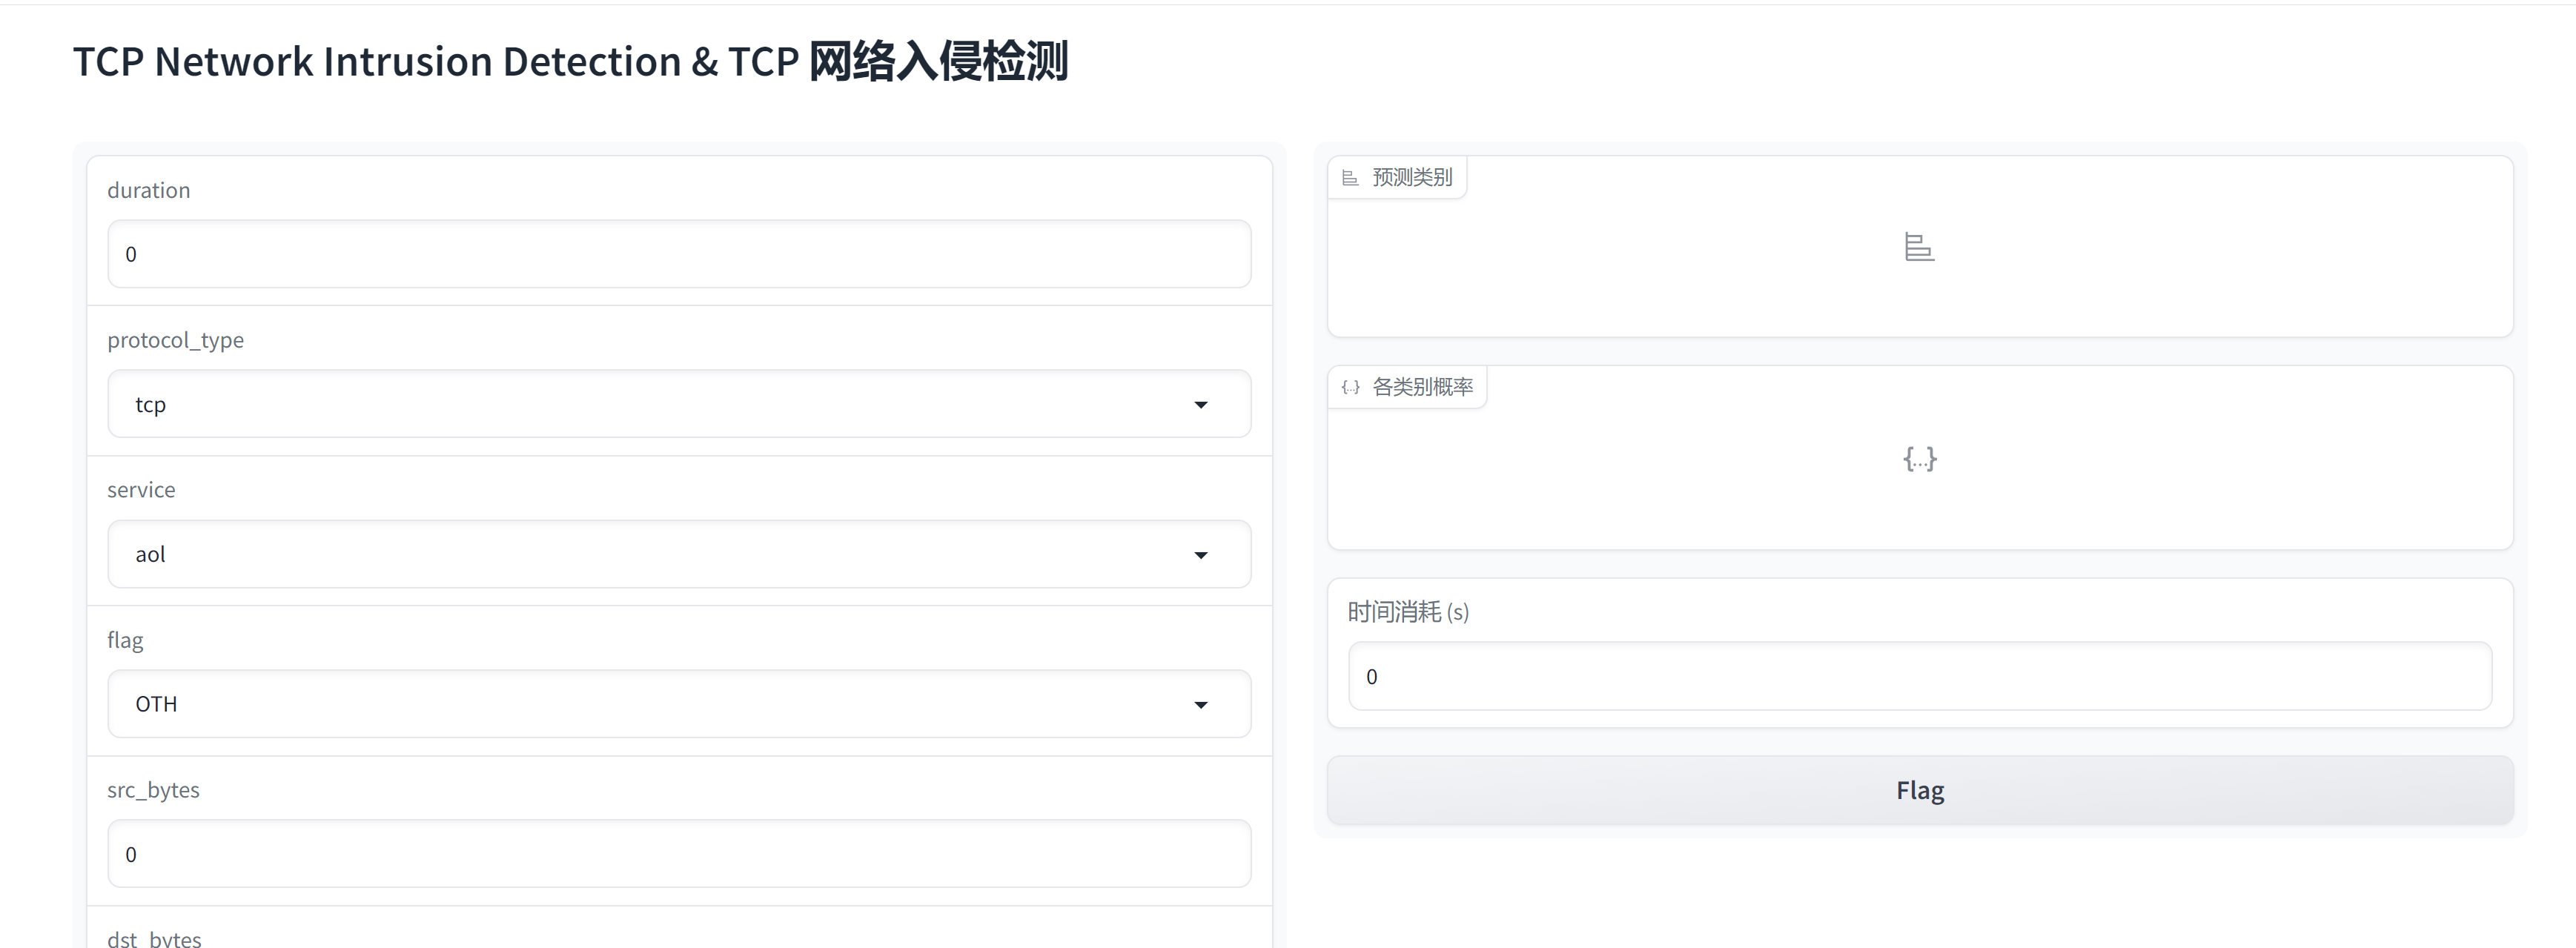Click the 时间消耗 (s) label
The height and width of the screenshot is (948, 2576).
coord(1408,612)
